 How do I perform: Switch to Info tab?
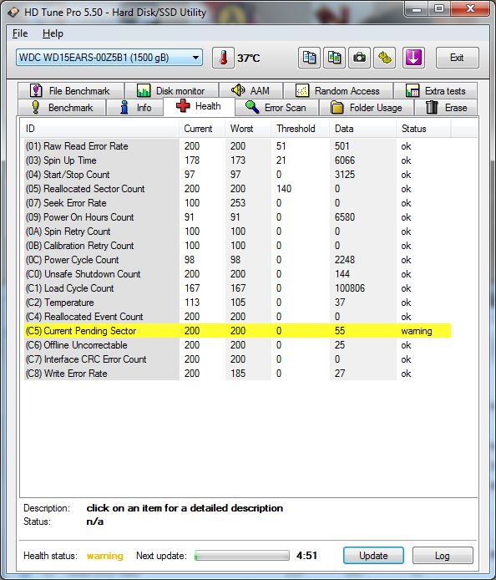tap(135, 108)
